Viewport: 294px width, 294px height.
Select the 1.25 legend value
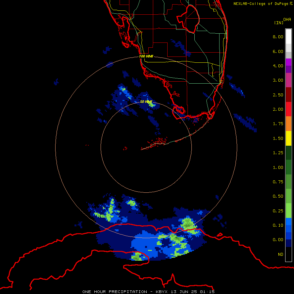pos(278,153)
